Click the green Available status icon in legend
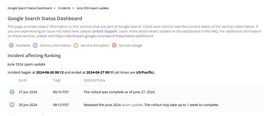Image resolution: width=273 pixels, height=116 pixels. [x=11, y=45]
